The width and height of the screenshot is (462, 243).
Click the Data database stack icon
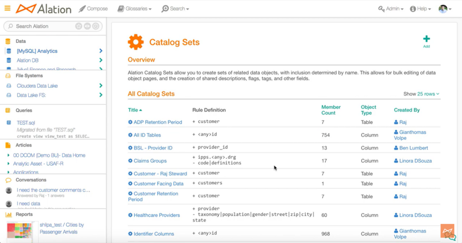8,41
